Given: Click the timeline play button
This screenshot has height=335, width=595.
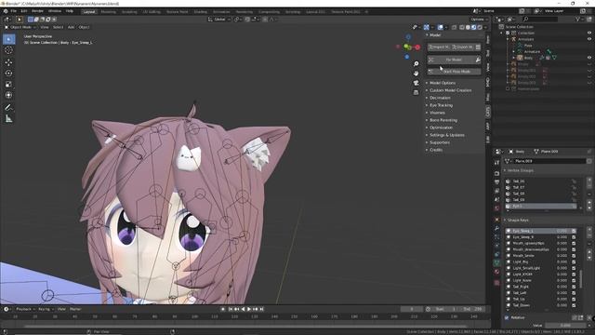Looking at the screenshot, I should click(x=249, y=309).
